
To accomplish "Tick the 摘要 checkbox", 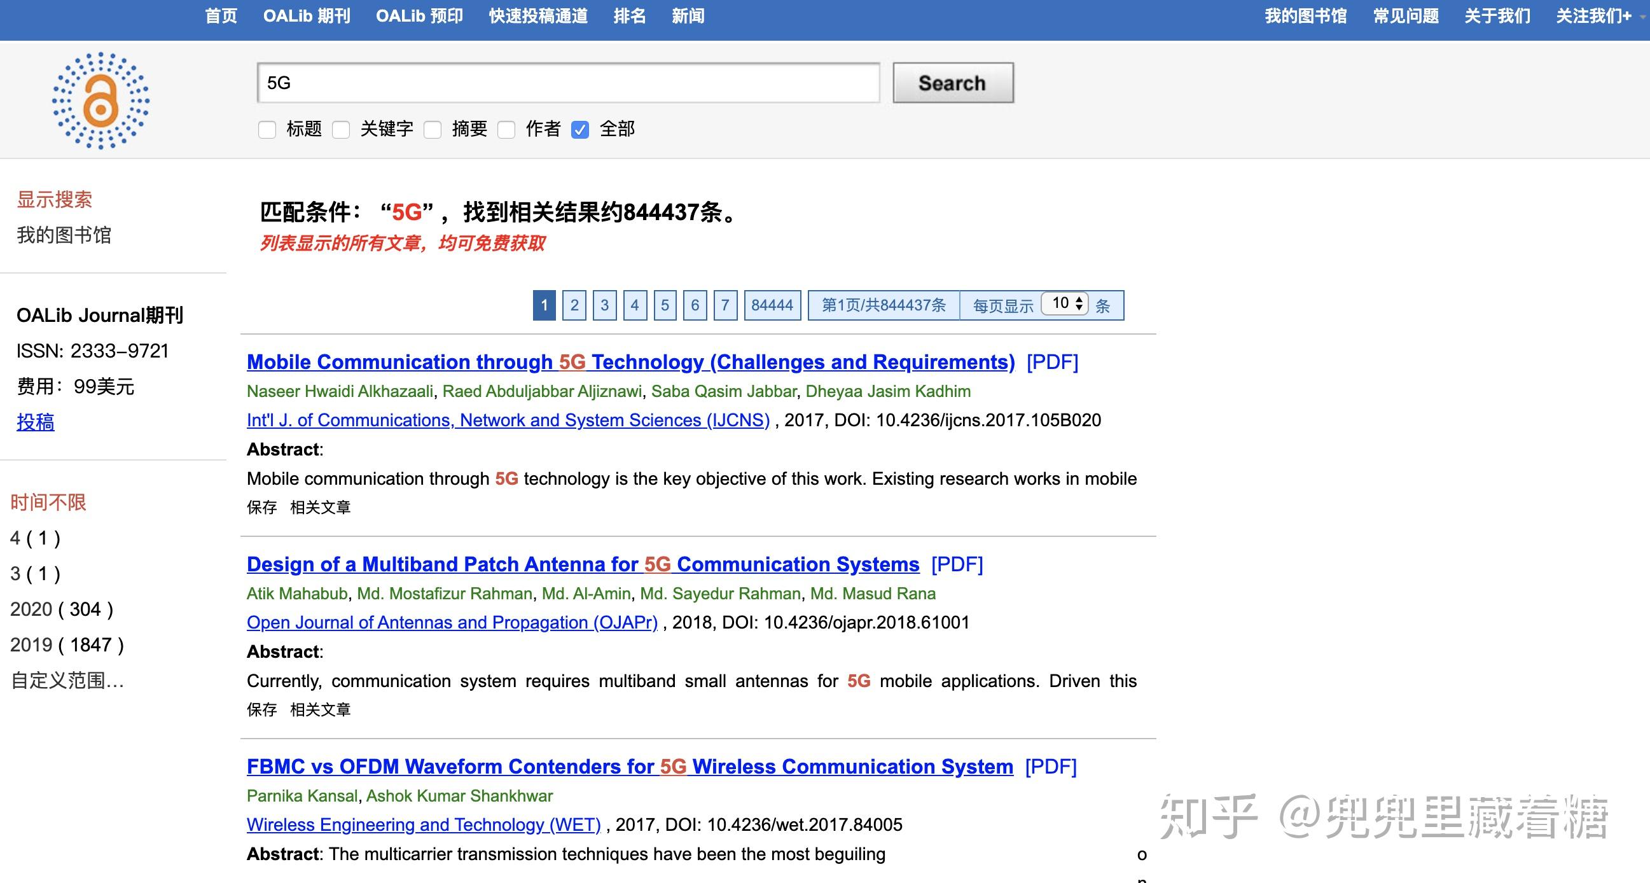I will 433,130.
